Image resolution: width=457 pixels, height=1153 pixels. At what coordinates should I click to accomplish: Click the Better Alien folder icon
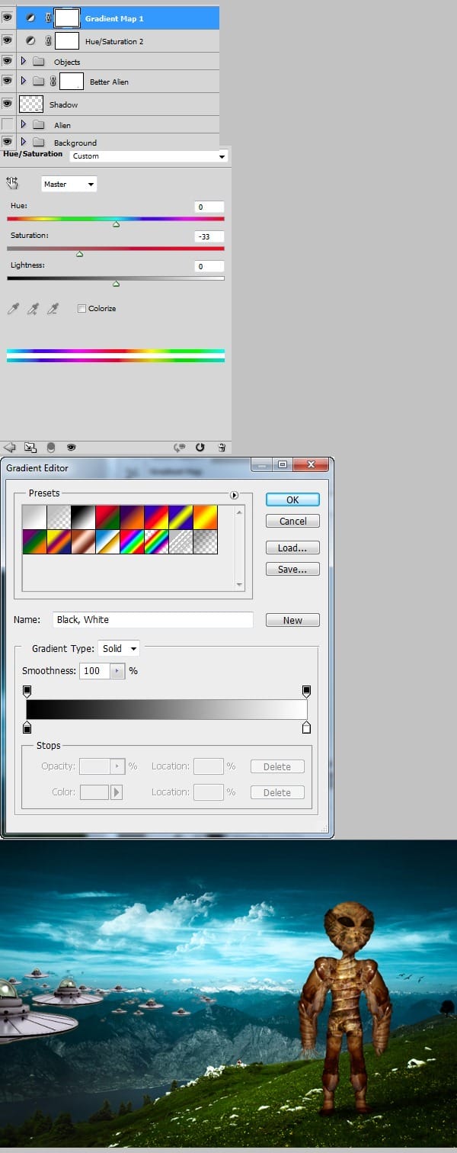pos(39,81)
